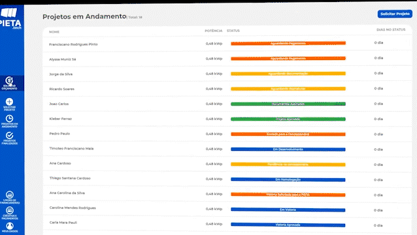Select the Carolina Mendes Rodrigues row
This screenshot has height=235, width=417.
tap(227, 208)
